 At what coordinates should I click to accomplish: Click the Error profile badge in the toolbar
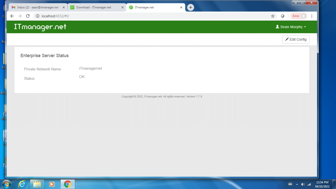(298, 16)
